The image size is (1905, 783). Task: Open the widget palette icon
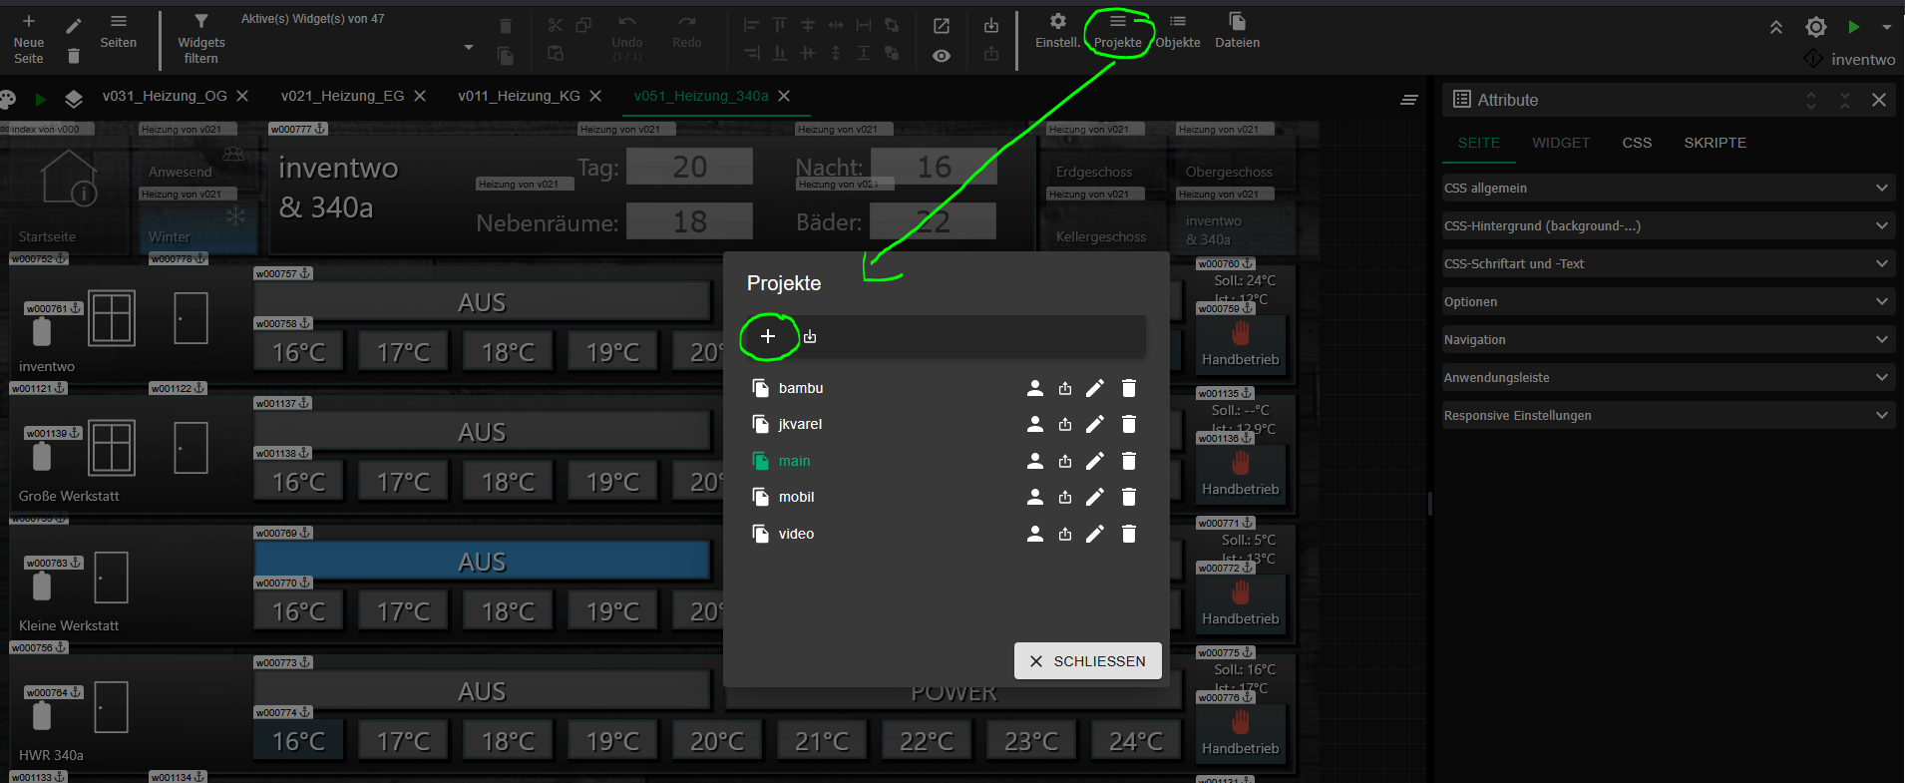pos(8,99)
